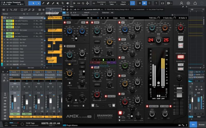
Task: Toggle plugin bypass power button
Action: point(64,18)
